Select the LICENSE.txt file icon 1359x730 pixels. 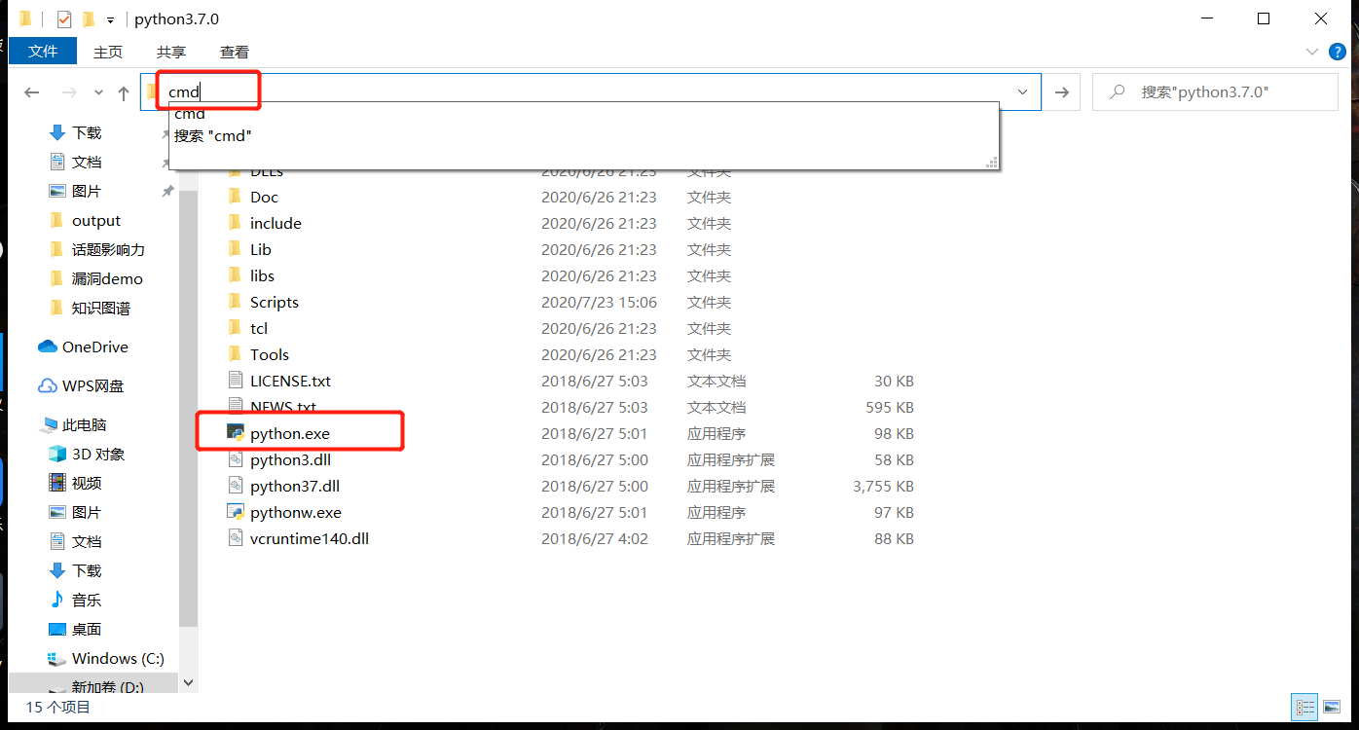coord(234,381)
